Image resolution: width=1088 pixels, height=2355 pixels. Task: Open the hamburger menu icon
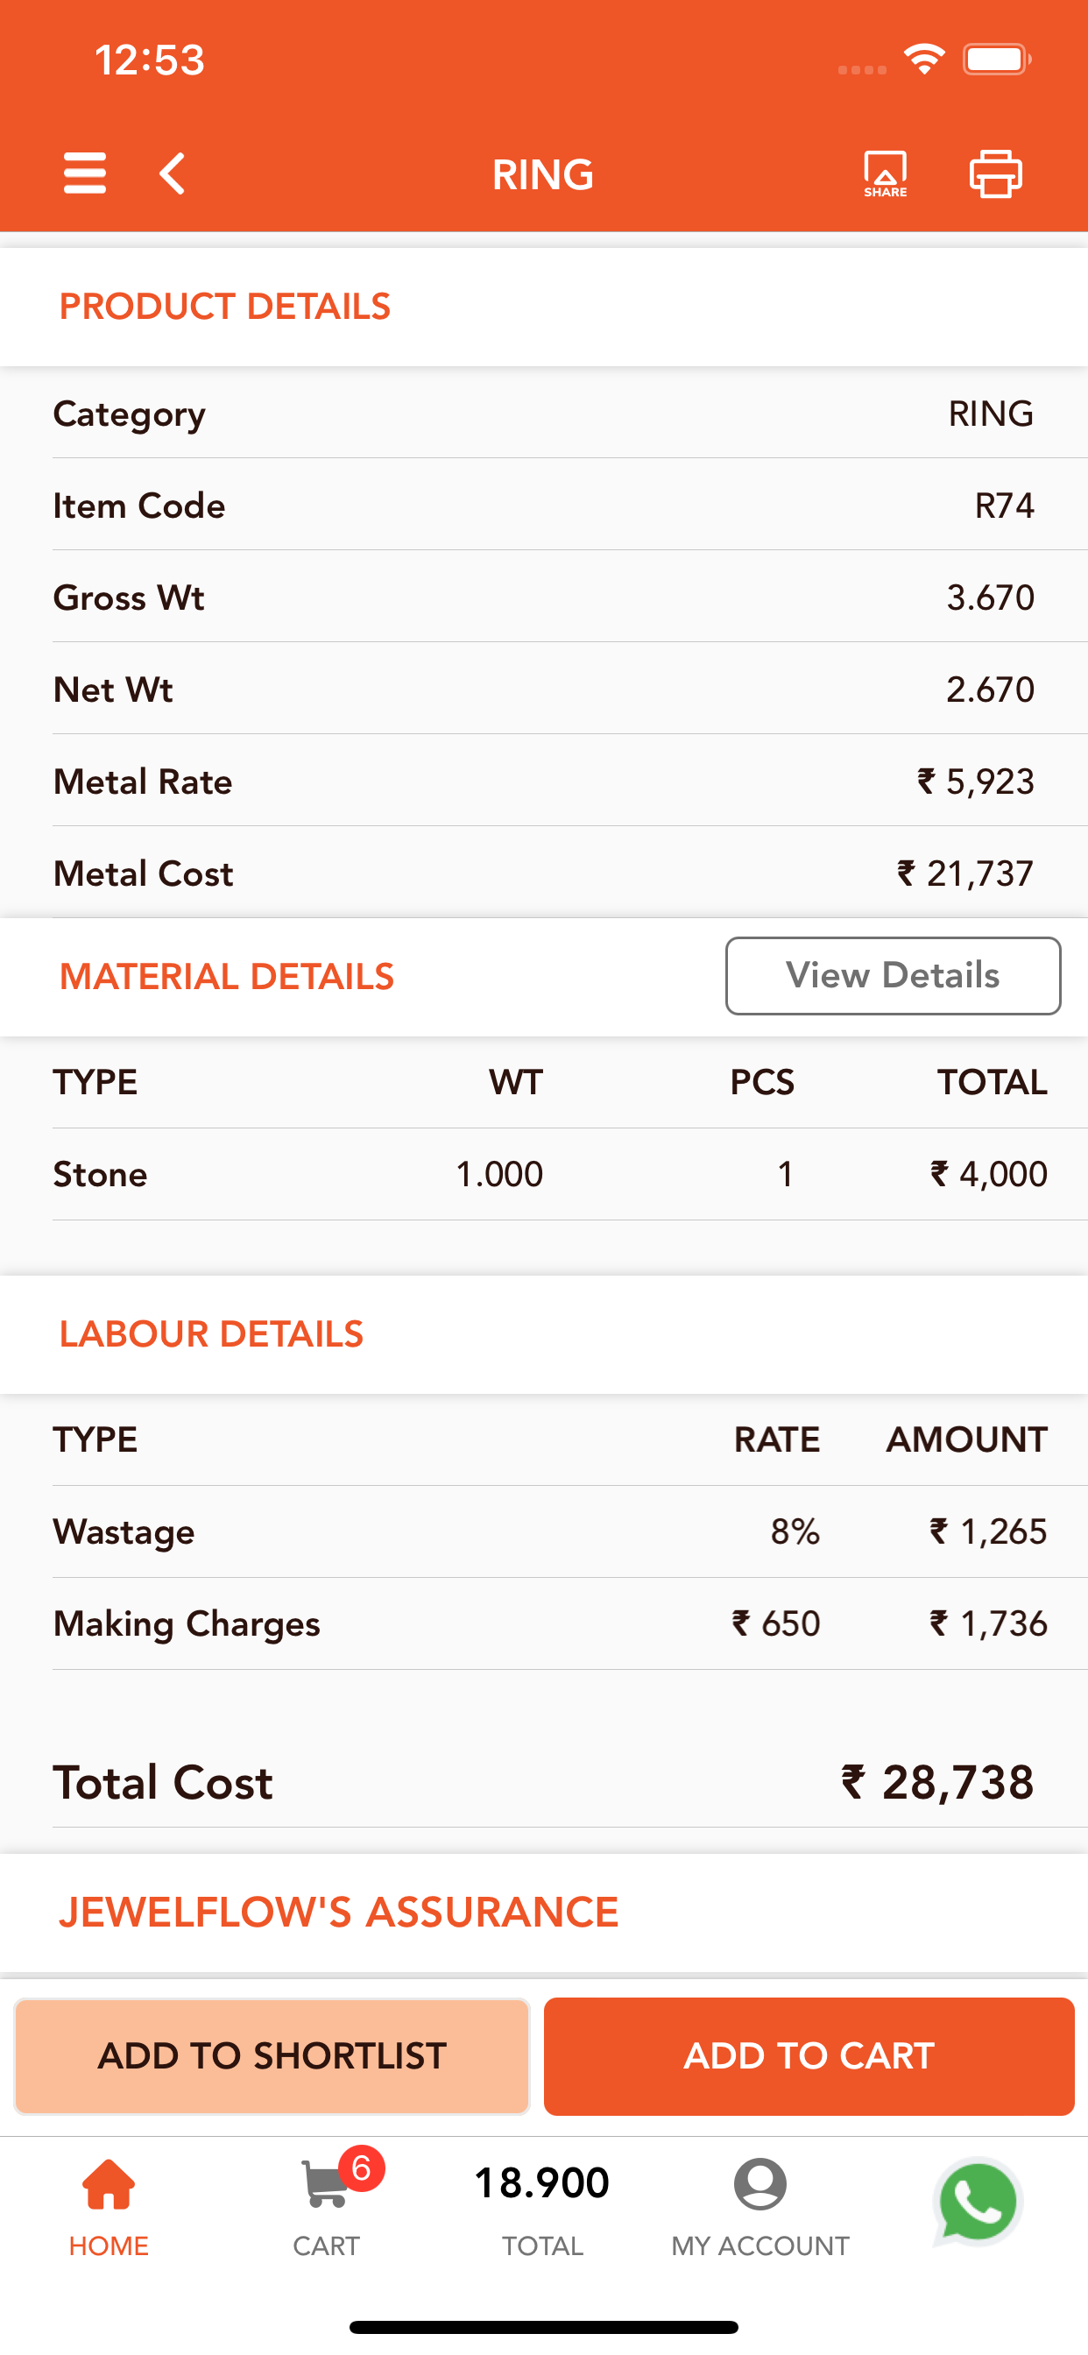[85, 173]
